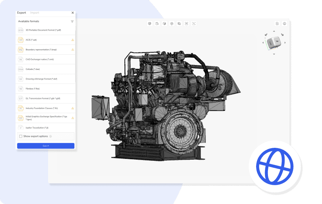Rotate view with the up arrow

(274, 31)
